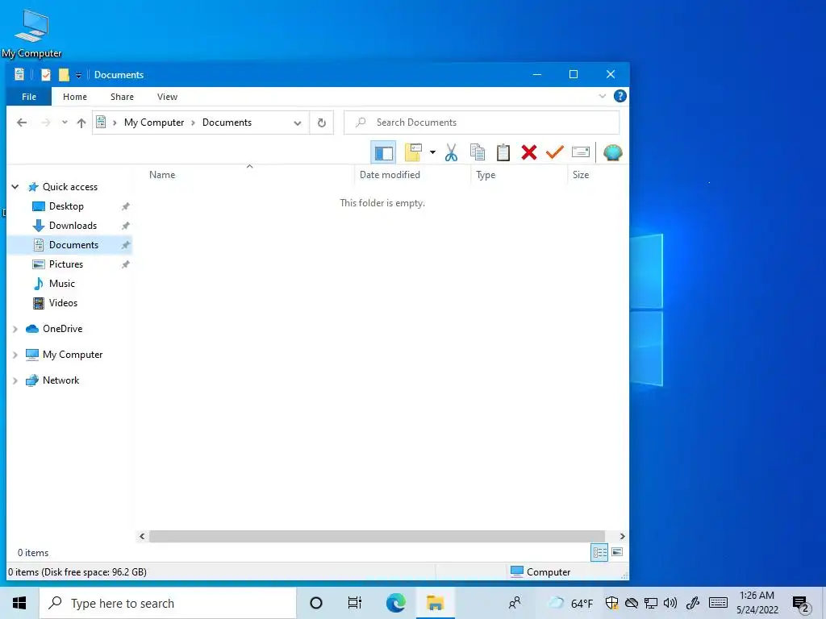This screenshot has width=826, height=619.
Task: Select Quick access in navigation pane
Action: pos(70,187)
